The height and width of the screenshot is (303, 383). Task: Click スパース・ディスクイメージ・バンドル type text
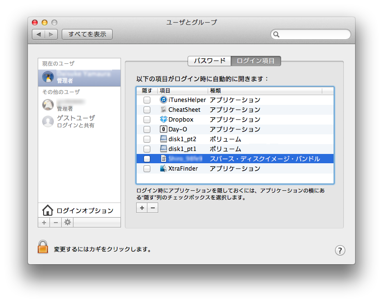(x=265, y=159)
